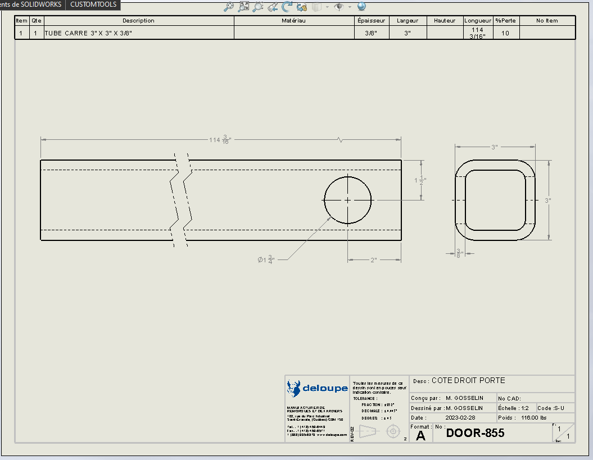Select the 3/8" wall thickness dimension
Screen dimensions: 593x460
(459, 253)
